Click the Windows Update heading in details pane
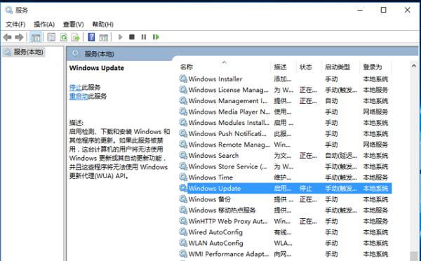This screenshot has height=261, width=421. [97, 68]
